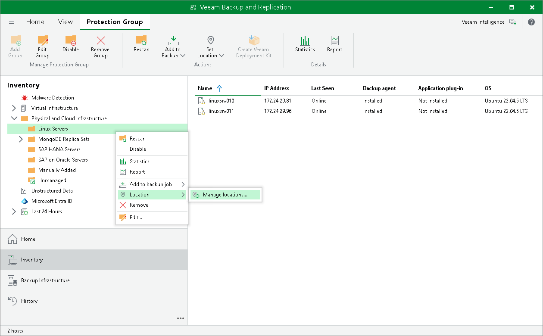Click the help question mark icon
The width and height of the screenshot is (543, 336).
point(531,22)
